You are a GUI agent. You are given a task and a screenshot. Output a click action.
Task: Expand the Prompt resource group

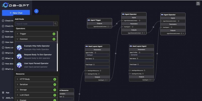(36, 99)
